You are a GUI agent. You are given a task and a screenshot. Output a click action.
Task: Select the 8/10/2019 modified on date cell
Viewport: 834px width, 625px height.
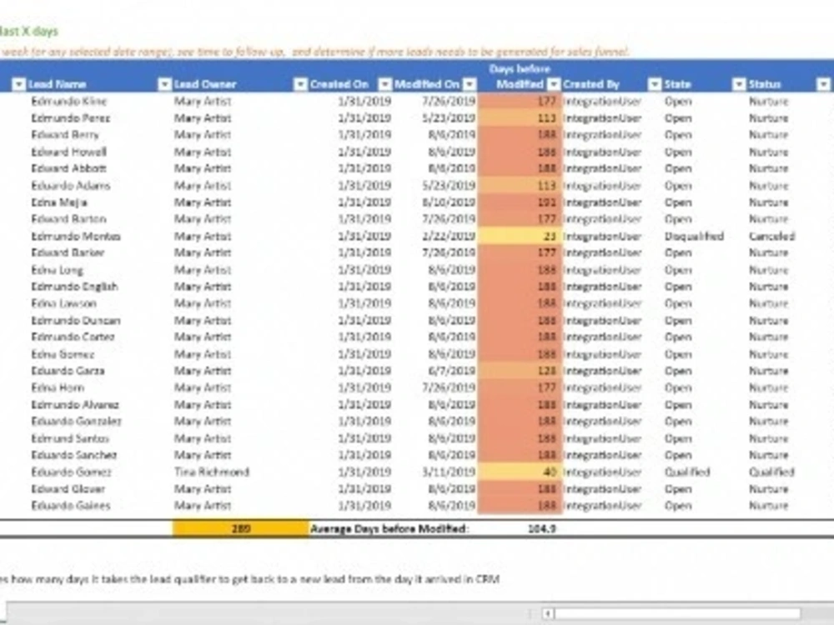[x=449, y=202]
